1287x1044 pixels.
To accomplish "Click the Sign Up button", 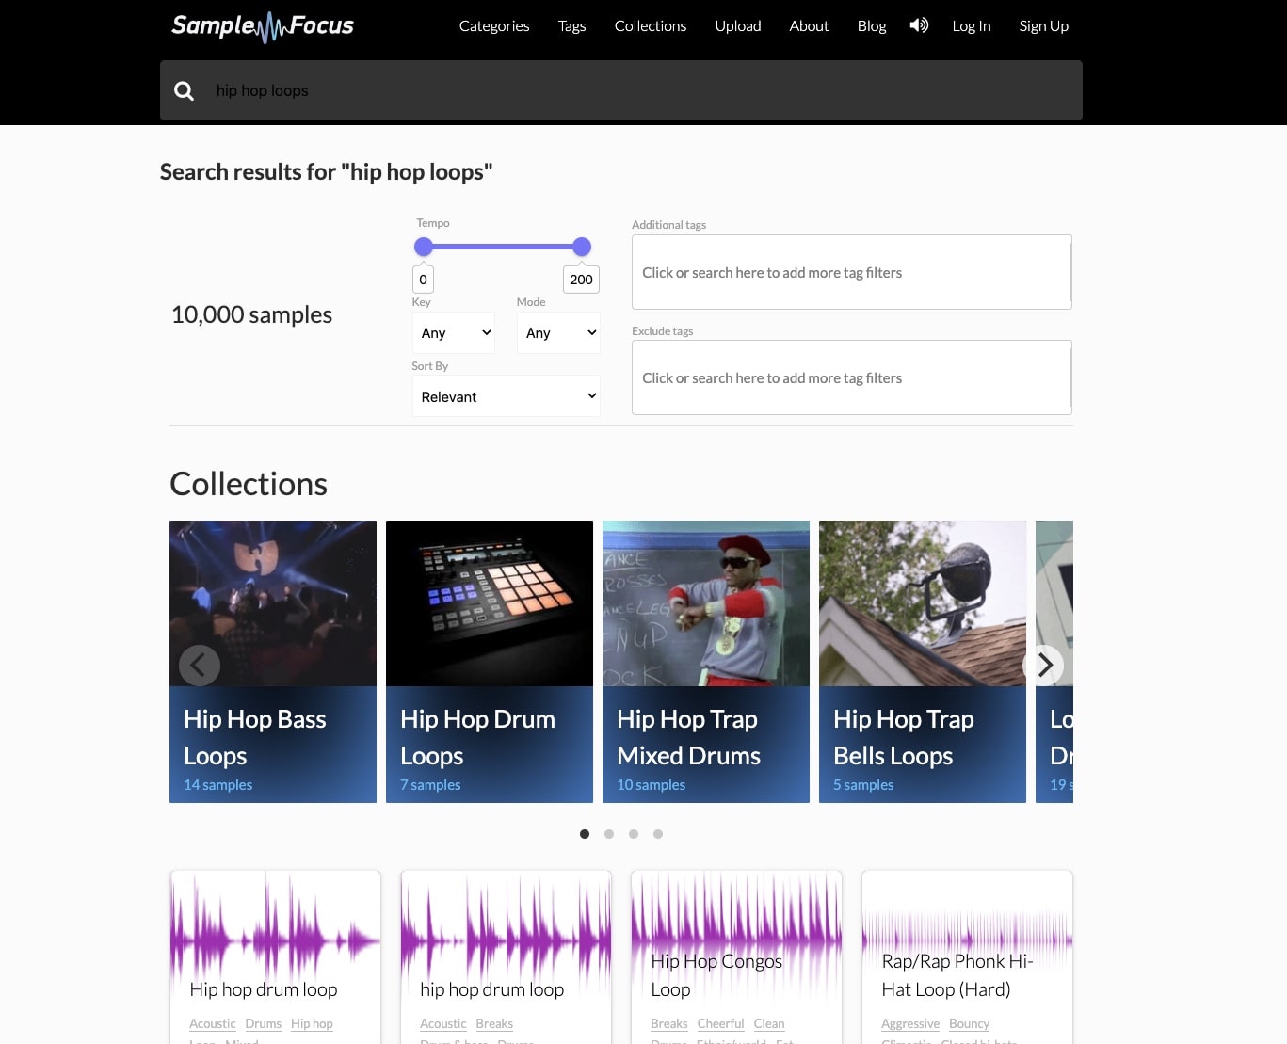I will (1043, 25).
